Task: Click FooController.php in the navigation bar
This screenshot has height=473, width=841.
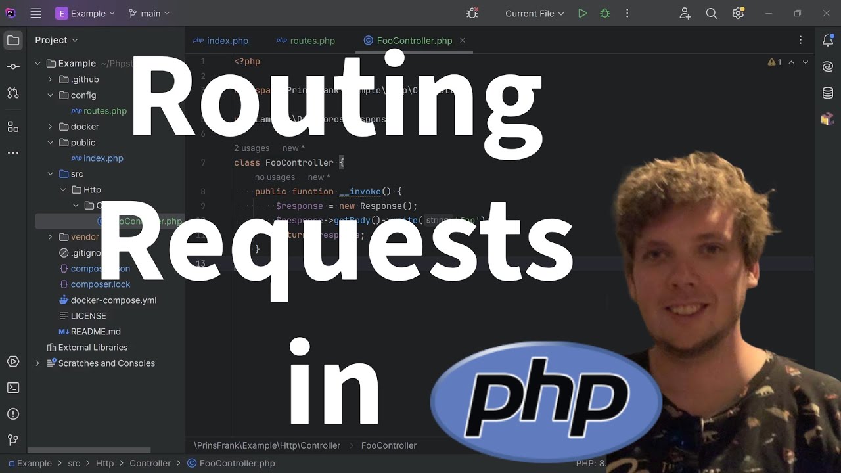Action: 231,463
